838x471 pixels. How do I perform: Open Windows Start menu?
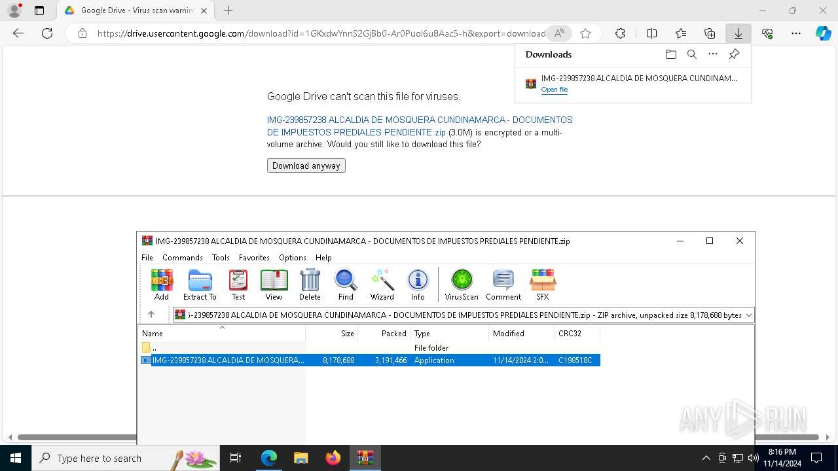tap(16, 458)
